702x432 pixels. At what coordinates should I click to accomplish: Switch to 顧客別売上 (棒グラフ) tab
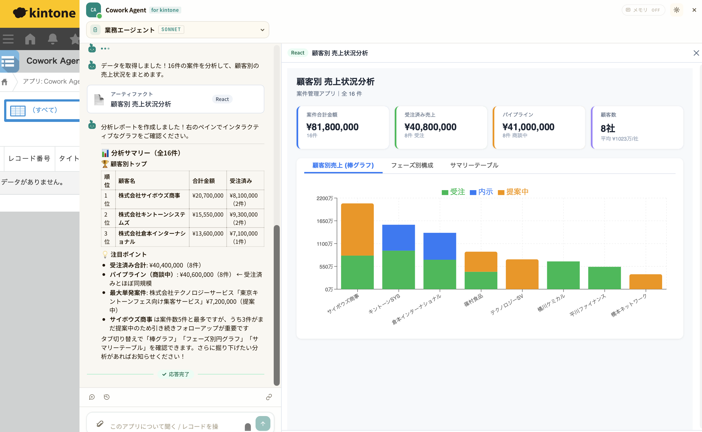[343, 165]
